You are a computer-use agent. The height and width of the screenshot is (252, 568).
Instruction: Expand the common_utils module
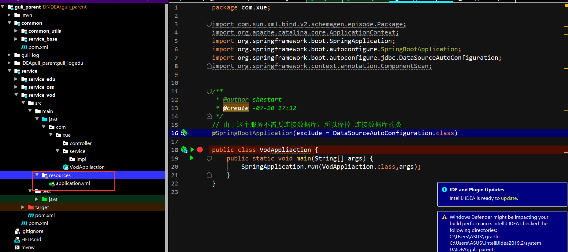pos(16,31)
